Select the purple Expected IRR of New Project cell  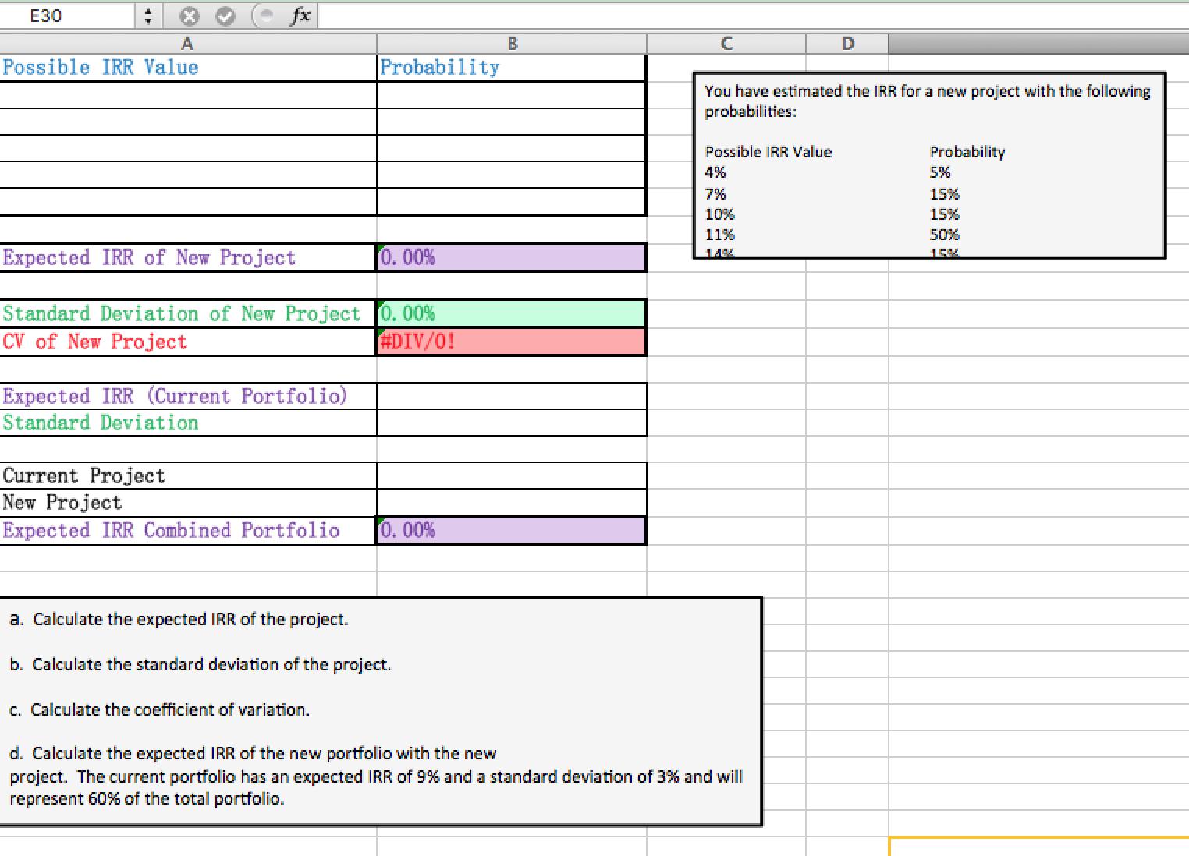(511, 257)
